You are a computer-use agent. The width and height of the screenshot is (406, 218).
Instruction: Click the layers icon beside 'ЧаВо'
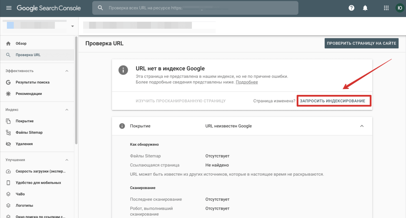pos(8,194)
